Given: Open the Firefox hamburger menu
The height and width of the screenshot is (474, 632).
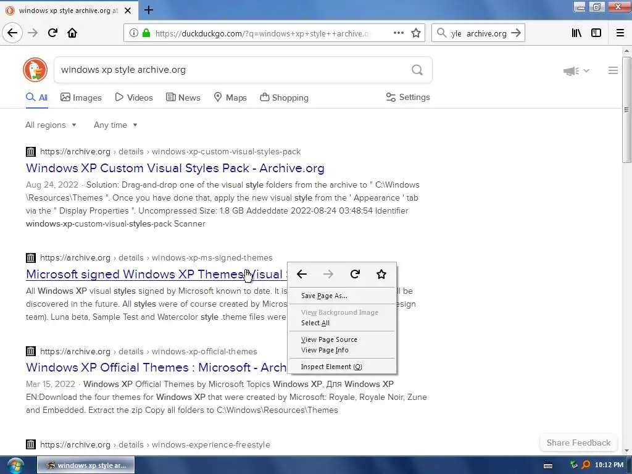Looking at the screenshot, I should 620,33.
